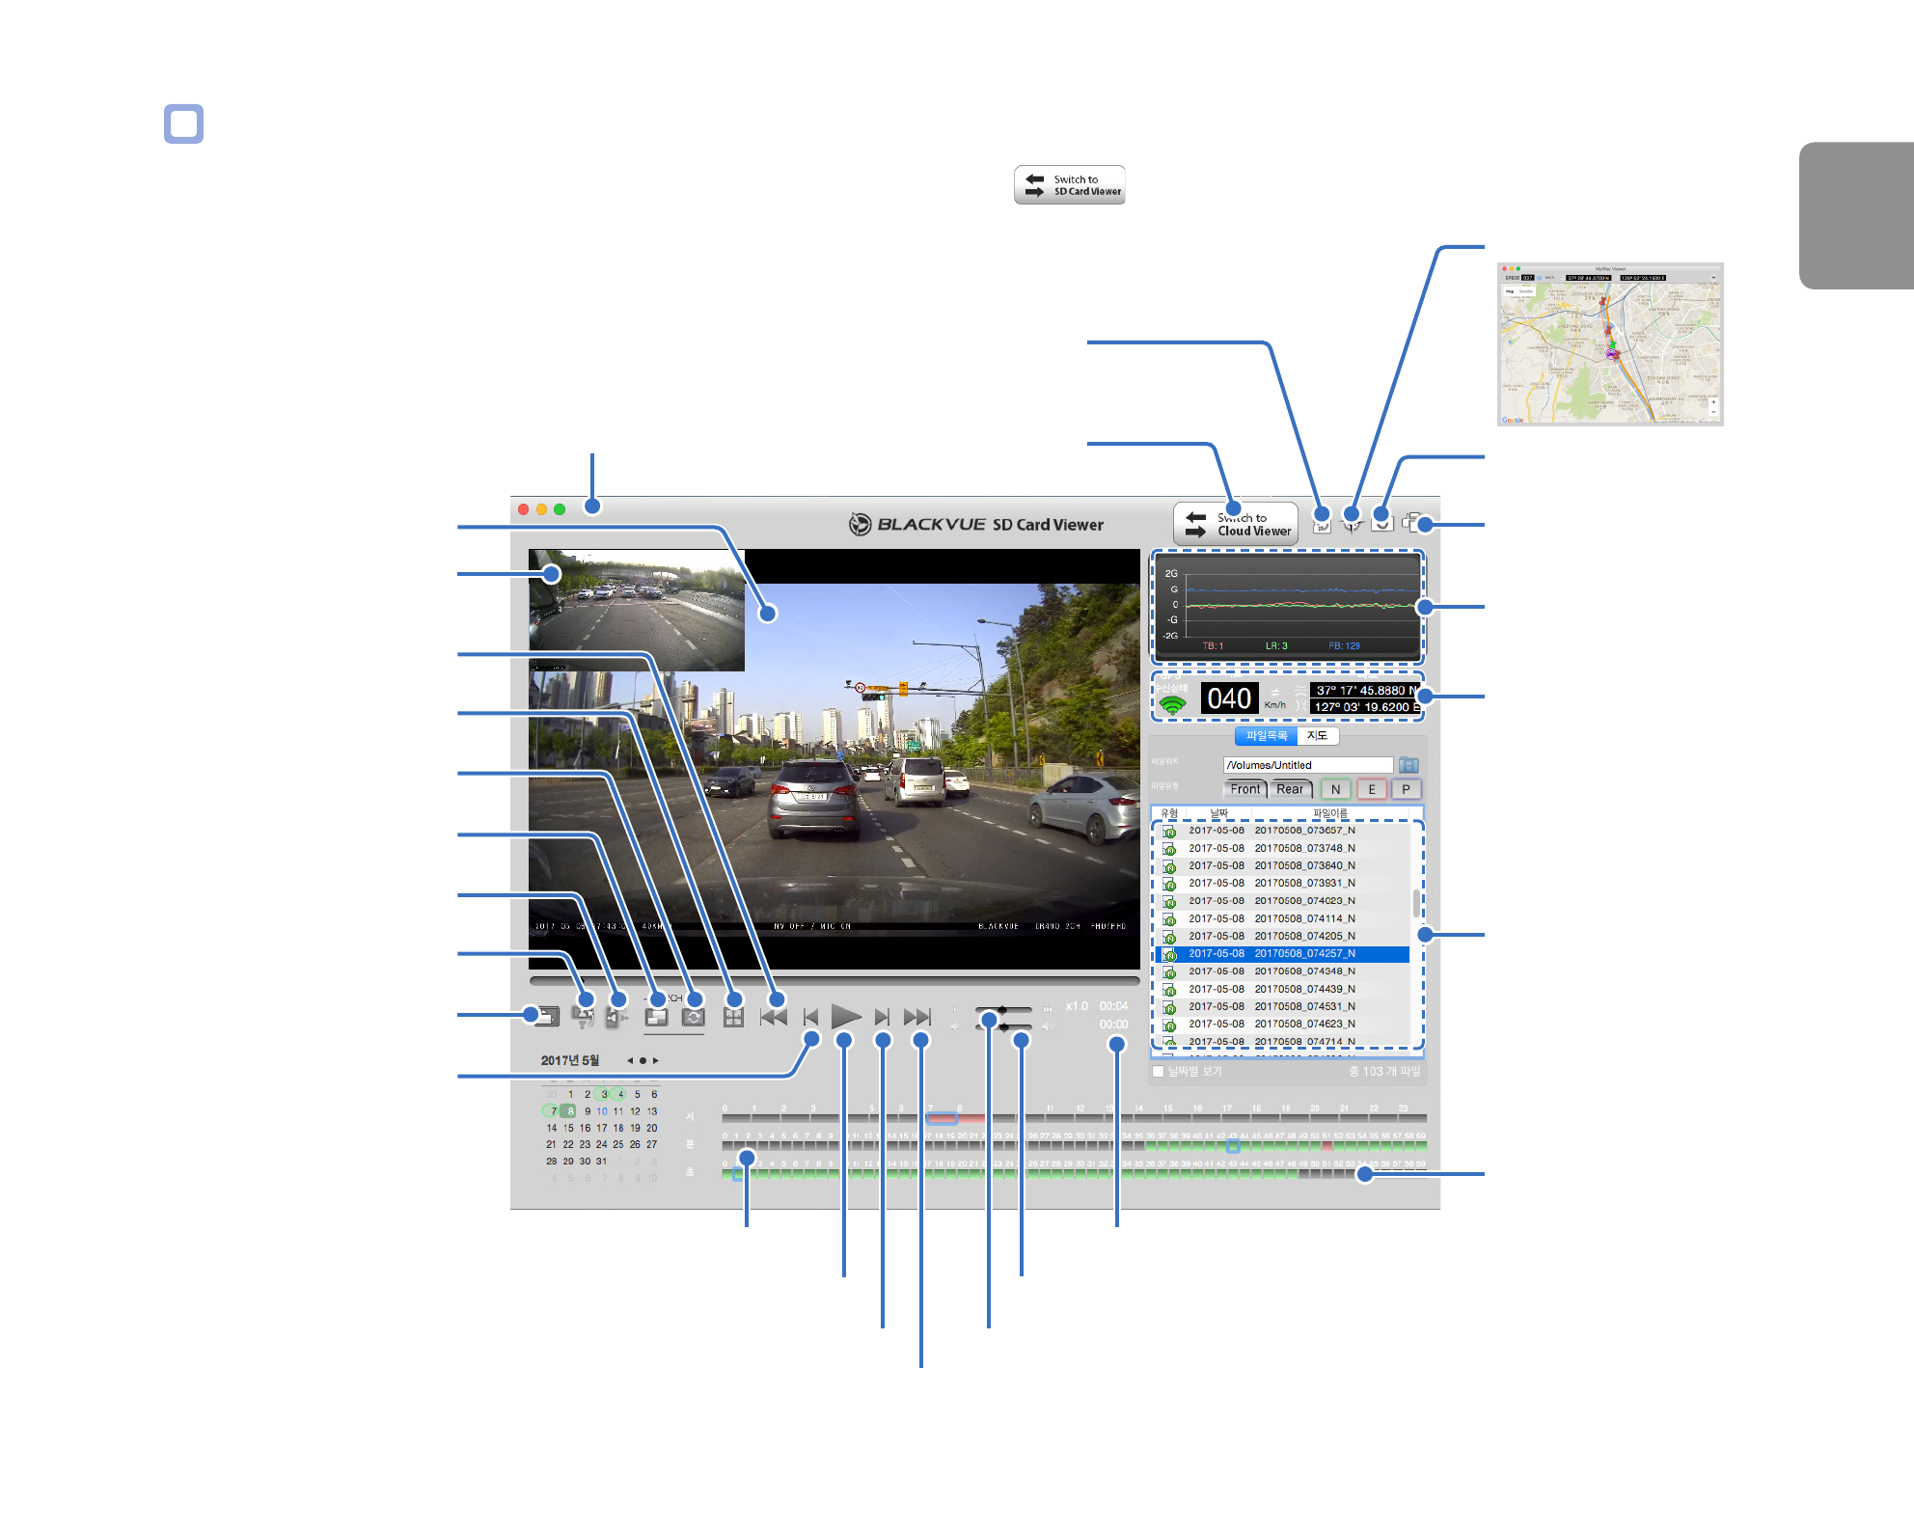Select file 20170508_074623_N
The width and height of the screenshot is (1914, 1531).
(1283, 1024)
